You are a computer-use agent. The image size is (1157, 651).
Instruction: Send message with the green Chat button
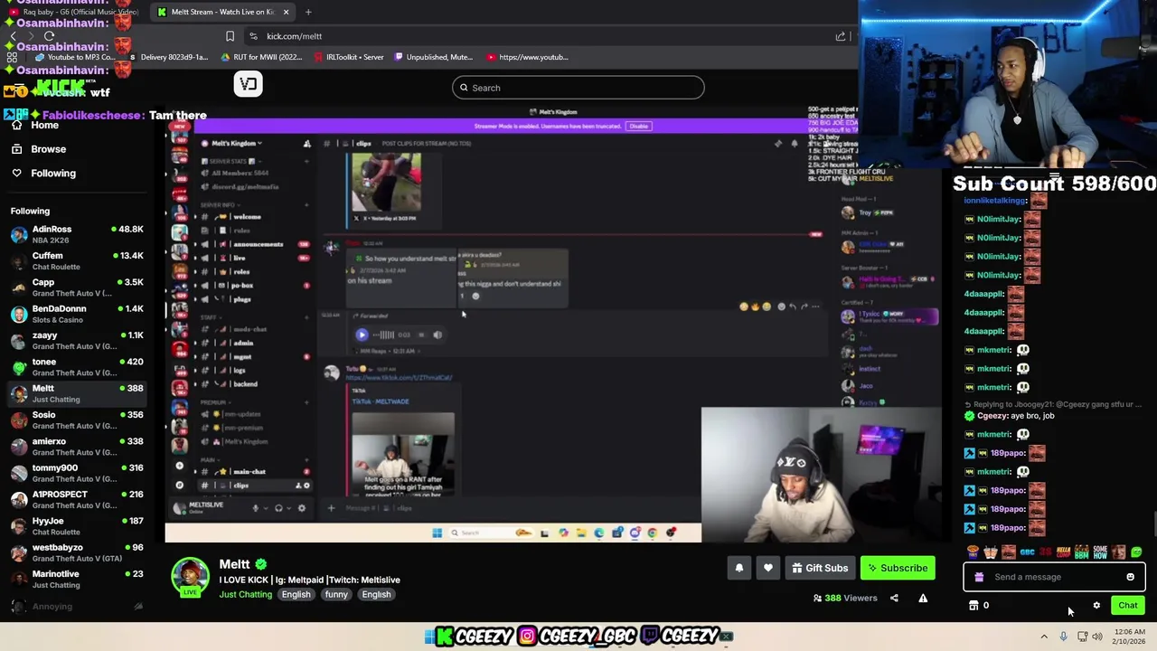[x=1127, y=606]
